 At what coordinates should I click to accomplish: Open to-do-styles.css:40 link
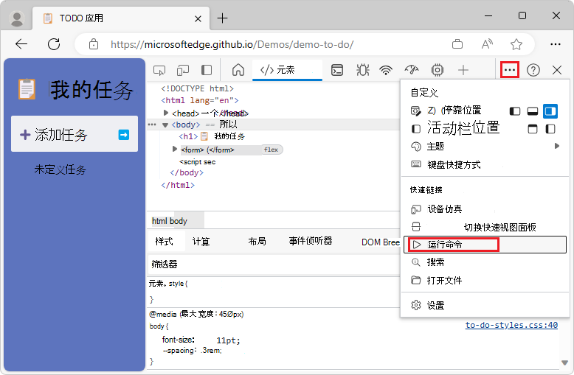coord(511,325)
